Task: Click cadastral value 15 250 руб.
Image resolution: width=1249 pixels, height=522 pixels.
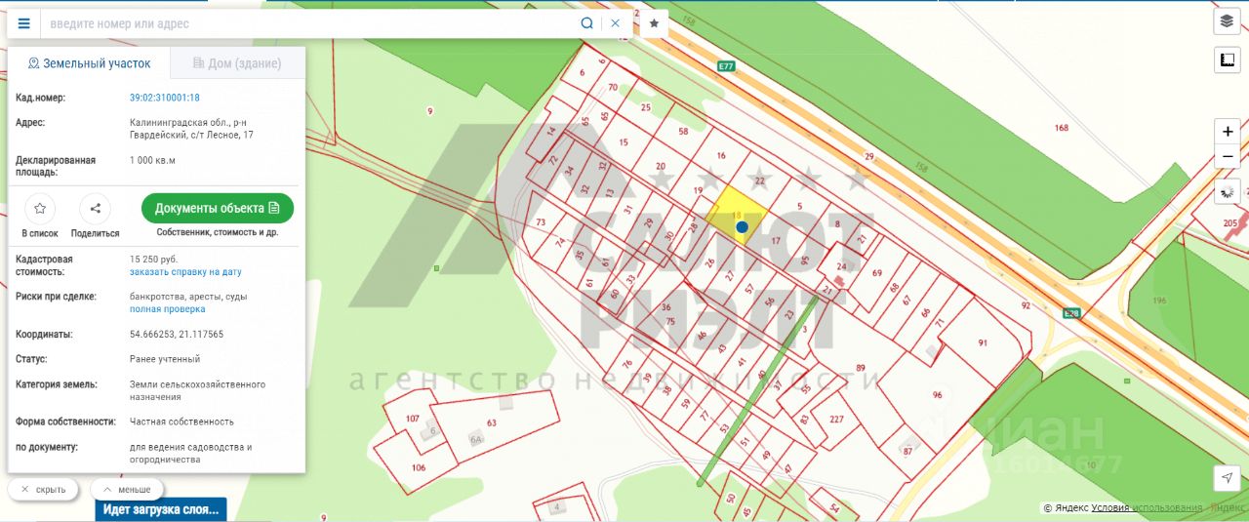Action: click(153, 260)
